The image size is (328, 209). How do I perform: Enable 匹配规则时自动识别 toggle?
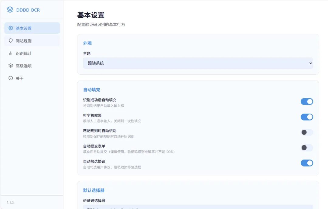[x=307, y=132]
